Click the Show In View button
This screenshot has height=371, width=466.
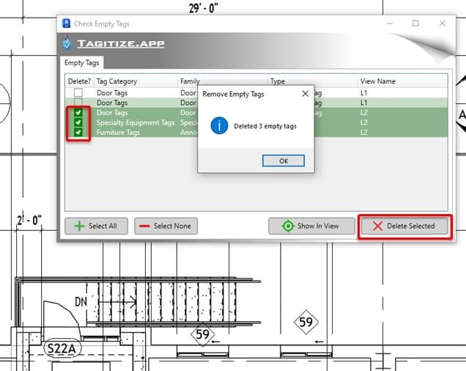click(x=311, y=226)
